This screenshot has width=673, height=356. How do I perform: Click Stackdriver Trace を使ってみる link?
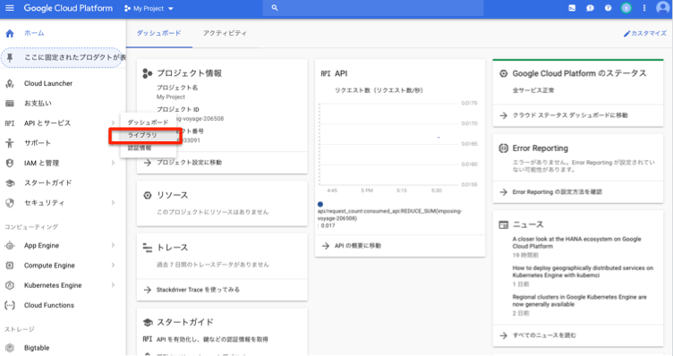click(199, 290)
